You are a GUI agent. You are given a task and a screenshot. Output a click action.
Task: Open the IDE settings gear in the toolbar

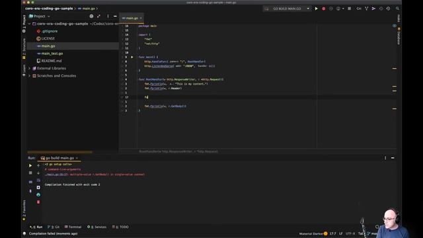388,9
